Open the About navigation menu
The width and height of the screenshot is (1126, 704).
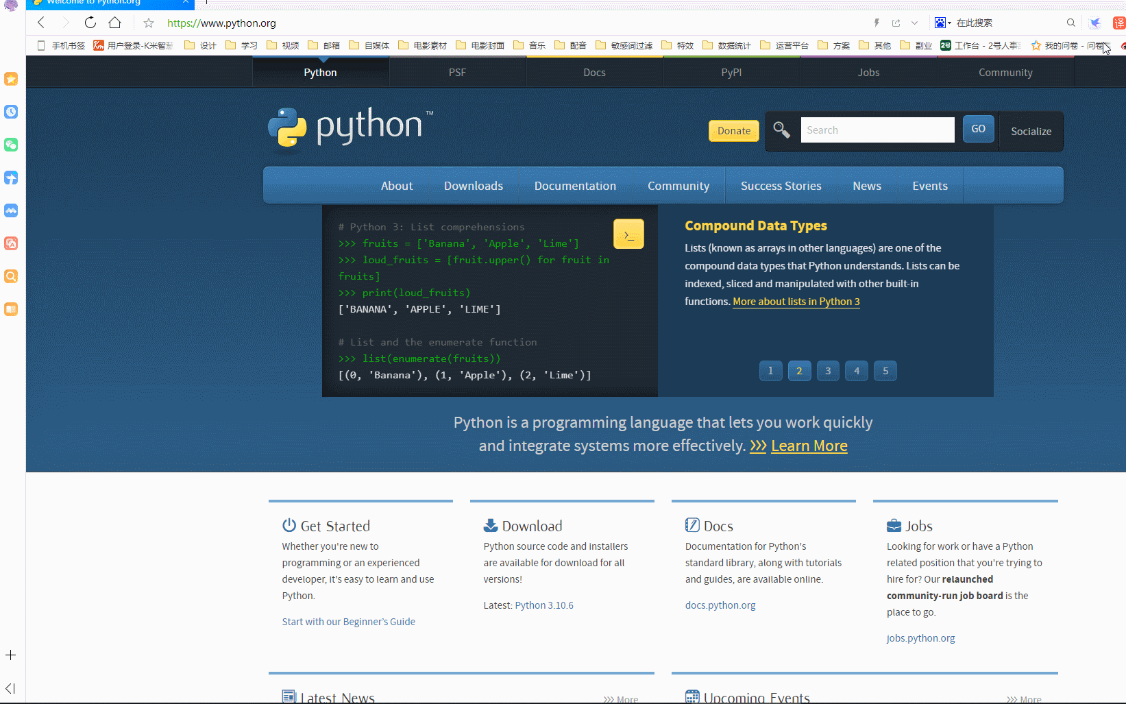(x=397, y=186)
